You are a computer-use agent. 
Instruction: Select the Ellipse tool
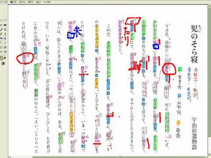tap(1, 52)
